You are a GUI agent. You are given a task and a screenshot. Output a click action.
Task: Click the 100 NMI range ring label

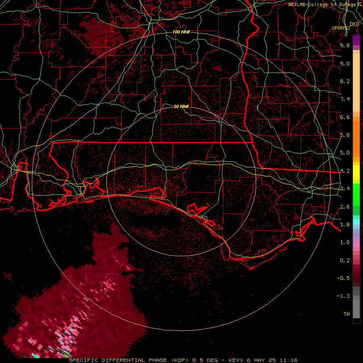[x=181, y=32]
